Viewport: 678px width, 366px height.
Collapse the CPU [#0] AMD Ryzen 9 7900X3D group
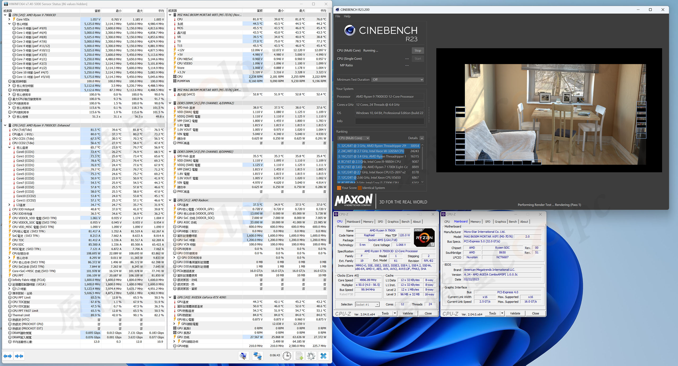[x=5, y=15]
